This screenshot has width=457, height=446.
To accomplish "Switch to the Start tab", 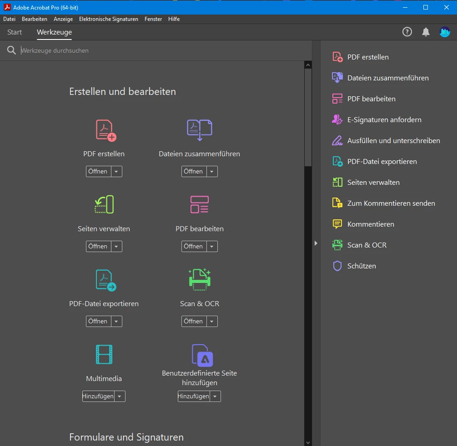I will 15,32.
